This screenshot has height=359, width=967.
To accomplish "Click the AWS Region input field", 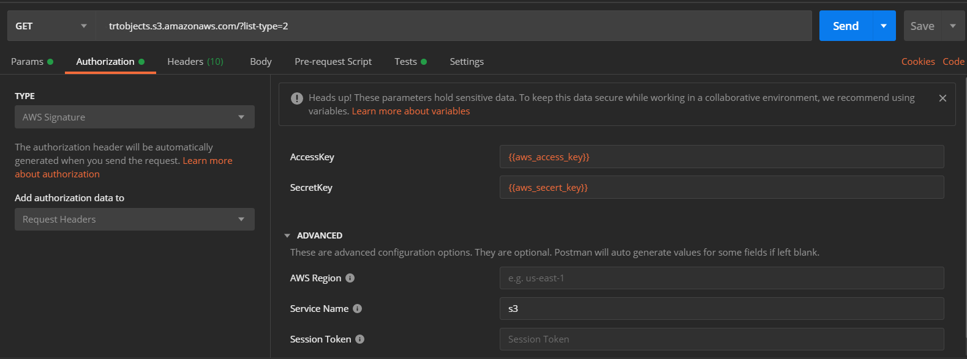I will click(x=722, y=278).
